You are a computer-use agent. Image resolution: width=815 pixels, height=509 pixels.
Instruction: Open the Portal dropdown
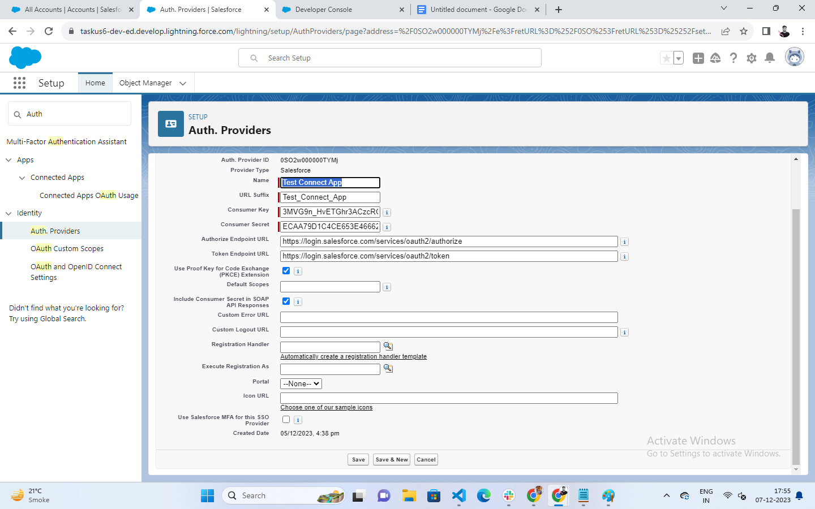[301, 383]
